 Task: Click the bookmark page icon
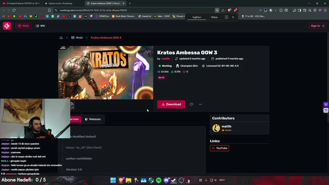coord(49,10)
